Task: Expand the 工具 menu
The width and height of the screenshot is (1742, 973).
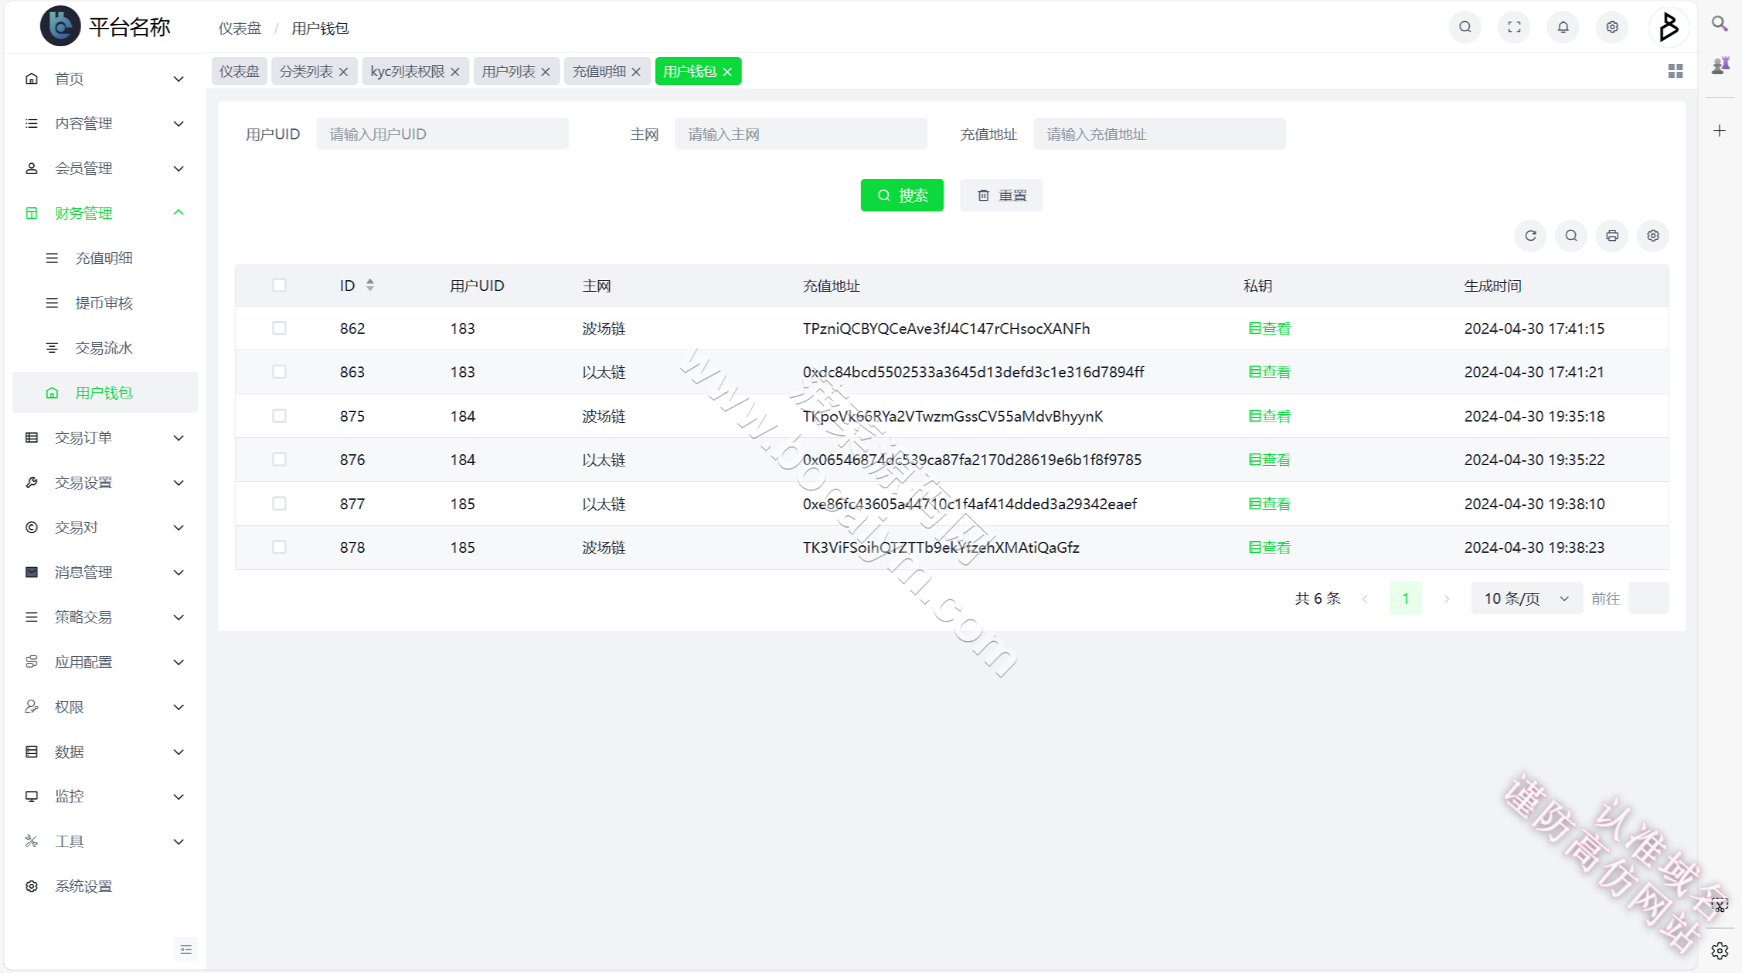Action: coord(105,842)
